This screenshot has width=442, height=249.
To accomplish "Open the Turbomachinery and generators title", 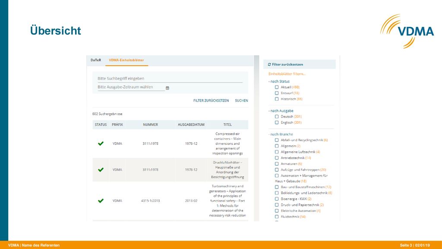I will pos(227,201).
